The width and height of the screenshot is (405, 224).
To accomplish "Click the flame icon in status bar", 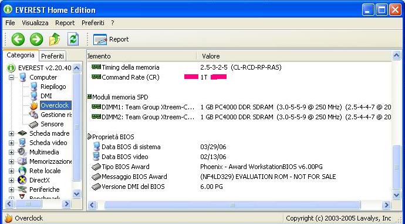I will pyautogui.click(x=9, y=218).
